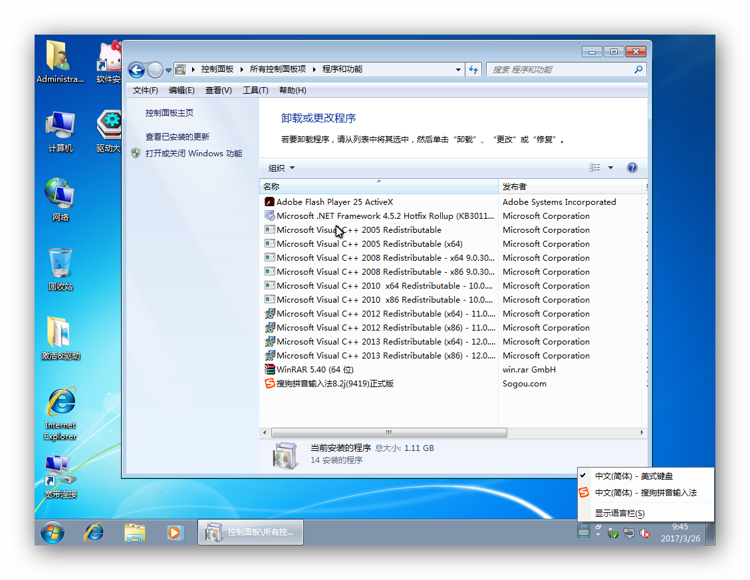
Task: Open the 宽带连接 desktop shortcut
Action: click(61, 476)
